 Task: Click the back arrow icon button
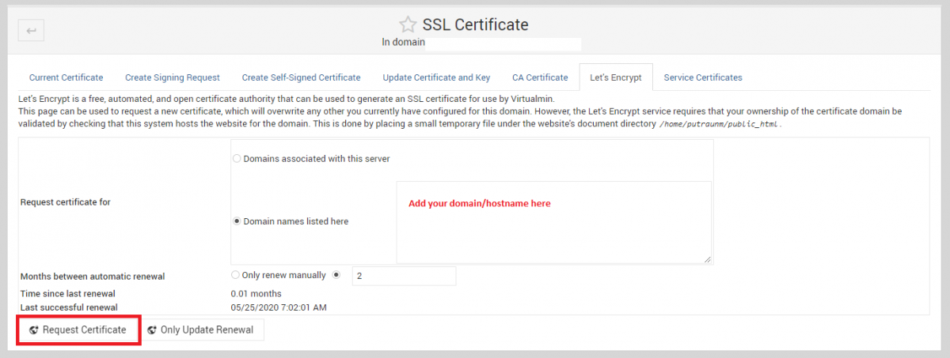tap(31, 31)
